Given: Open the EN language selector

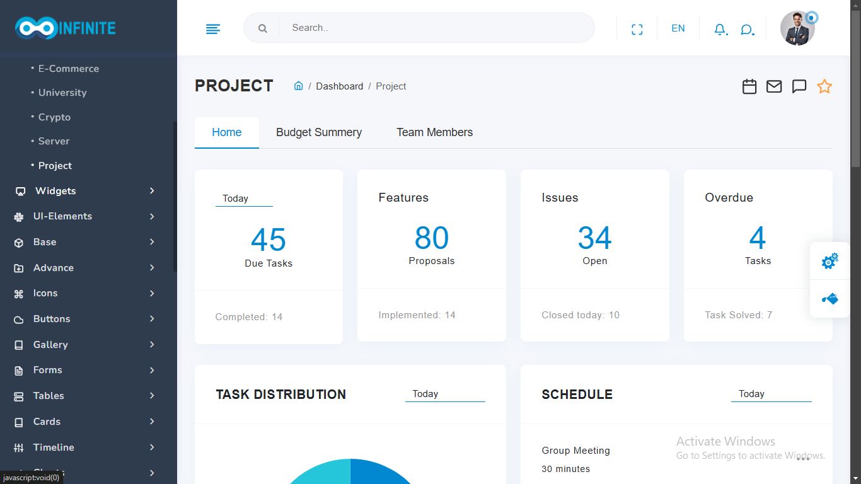Looking at the screenshot, I should 678,28.
